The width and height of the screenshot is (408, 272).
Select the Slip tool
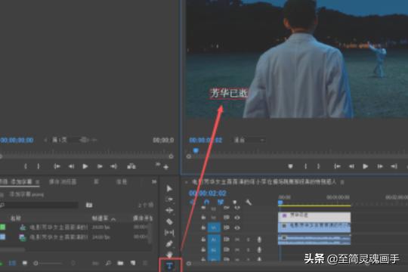[169, 233]
